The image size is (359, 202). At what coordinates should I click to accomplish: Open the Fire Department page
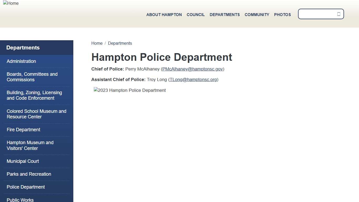[x=23, y=130]
